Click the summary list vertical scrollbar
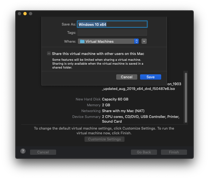This screenshot has width=209, height=179. [x=186, y=98]
